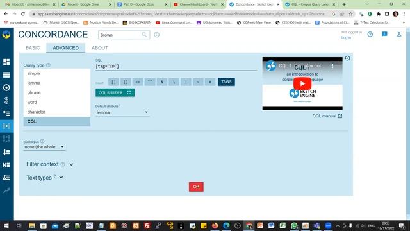
Task: Open the dimmed Trends icon in sidebar
Action: [6, 191]
